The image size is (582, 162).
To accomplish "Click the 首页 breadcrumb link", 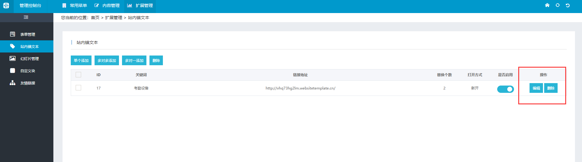I will 95,18.
